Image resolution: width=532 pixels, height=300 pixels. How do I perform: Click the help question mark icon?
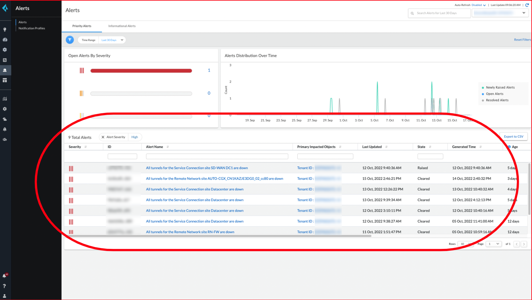tap(4, 286)
